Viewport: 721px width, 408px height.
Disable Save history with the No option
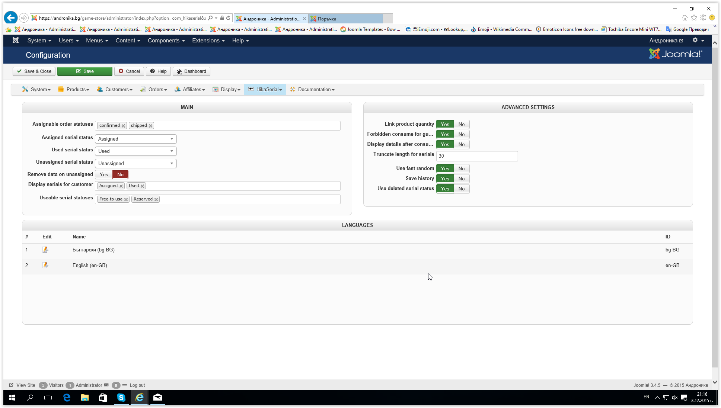(x=462, y=179)
